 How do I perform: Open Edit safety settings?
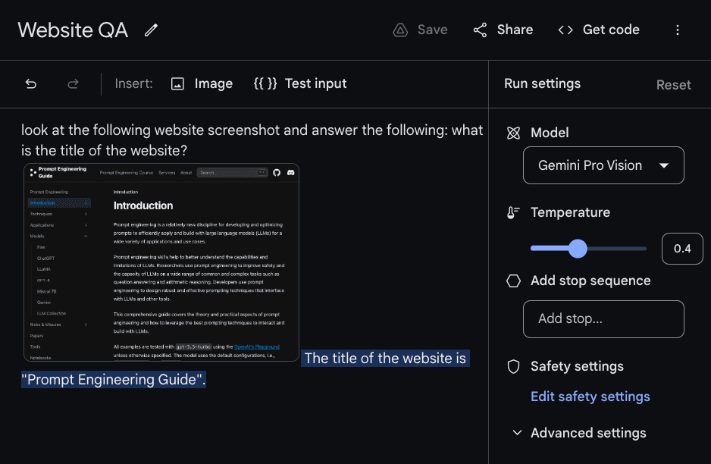tap(590, 397)
